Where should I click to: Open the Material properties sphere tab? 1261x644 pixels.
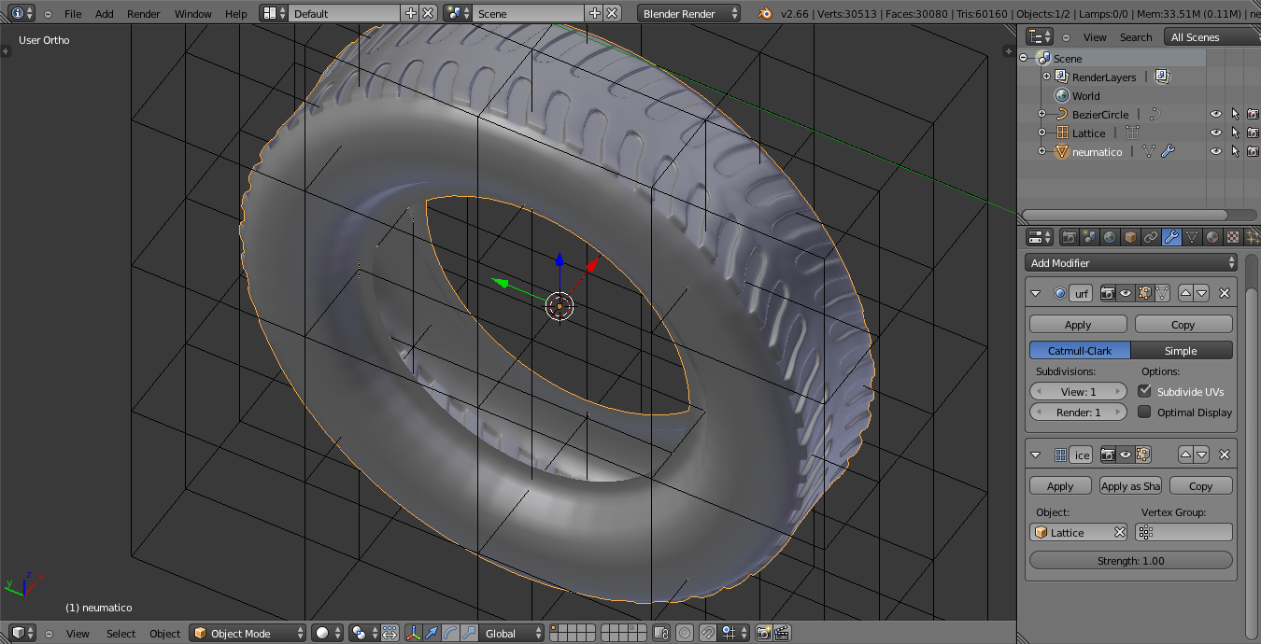pos(1212,237)
